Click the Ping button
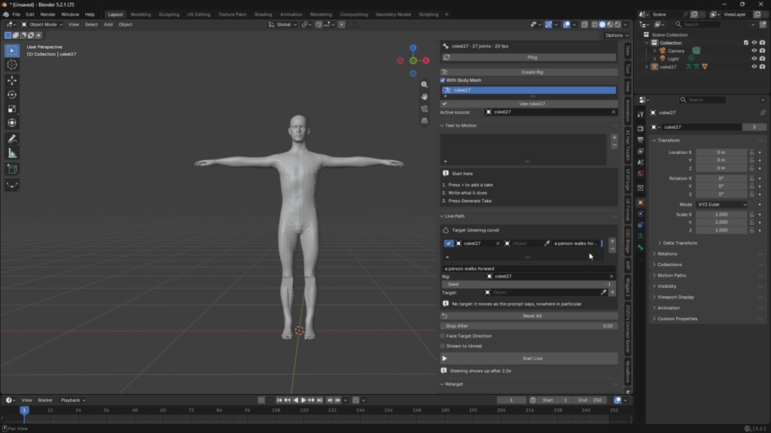 [x=532, y=57]
